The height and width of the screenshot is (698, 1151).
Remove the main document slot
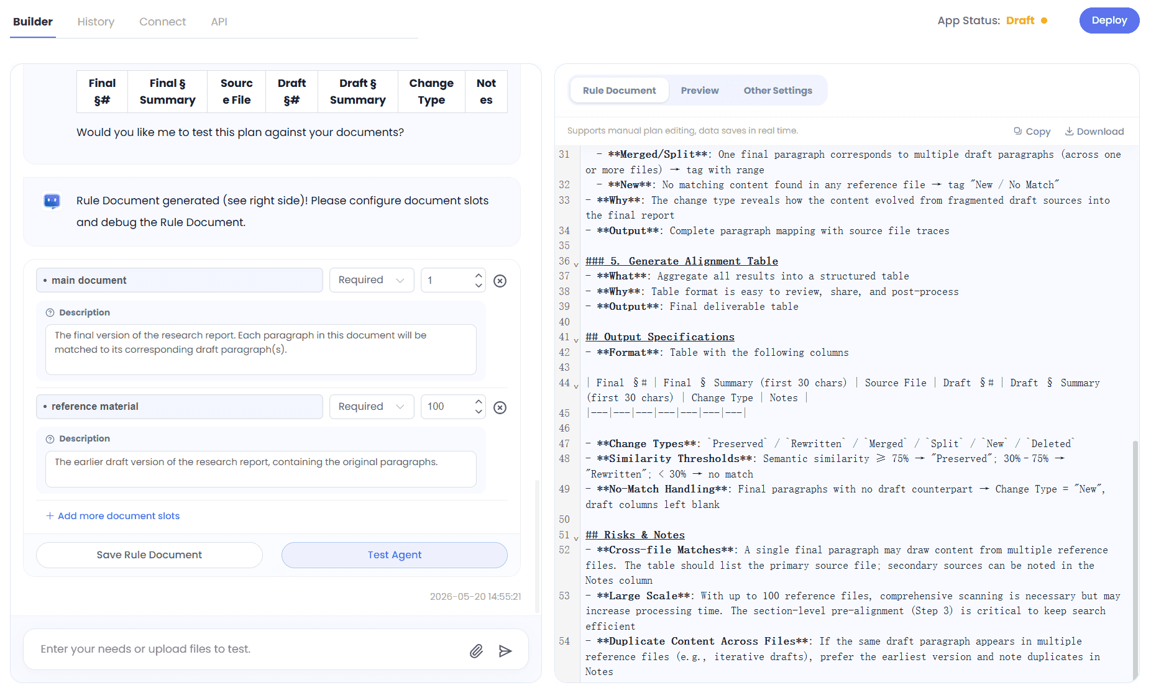(x=500, y=281)
